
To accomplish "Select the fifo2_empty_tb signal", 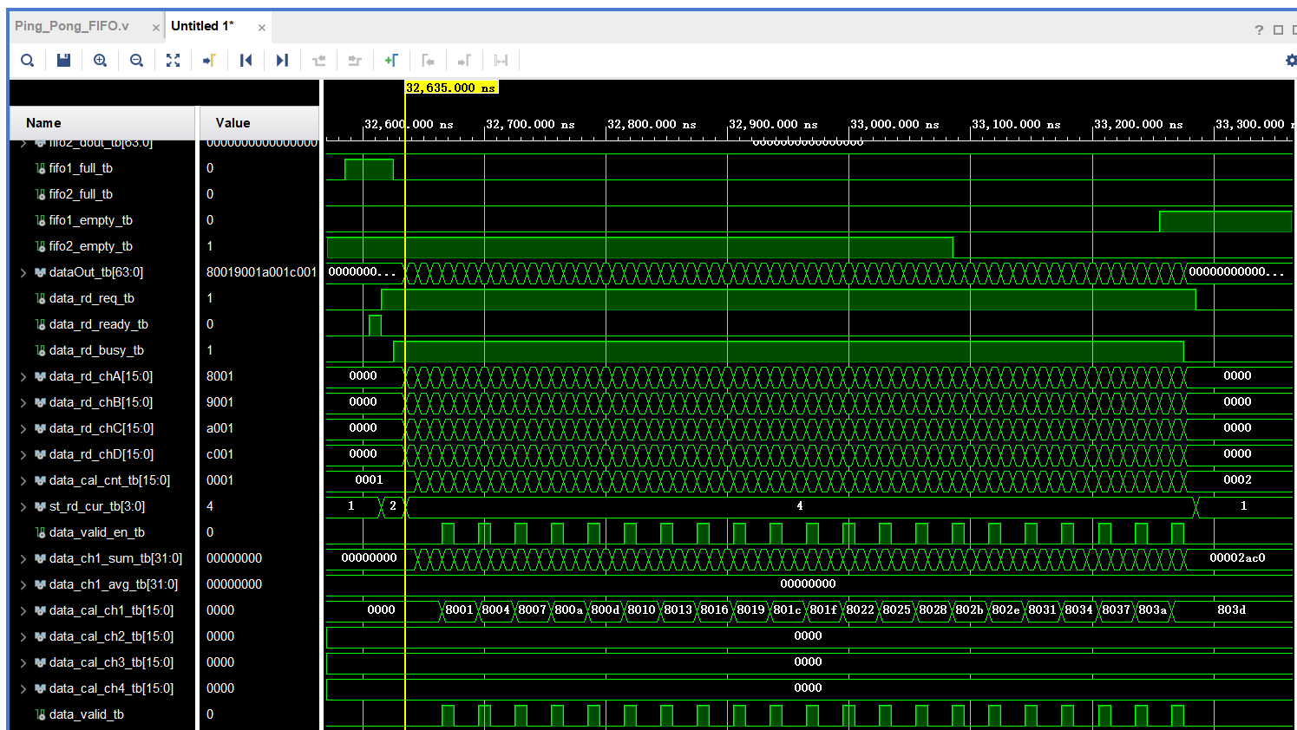I will [91, 246].
